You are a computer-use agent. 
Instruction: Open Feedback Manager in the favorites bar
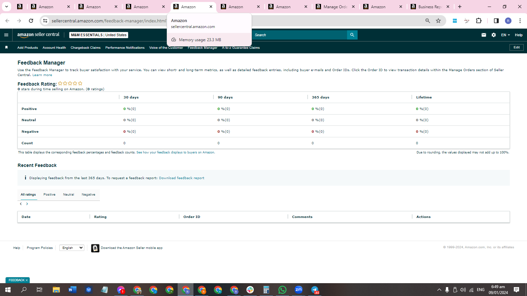203,48
